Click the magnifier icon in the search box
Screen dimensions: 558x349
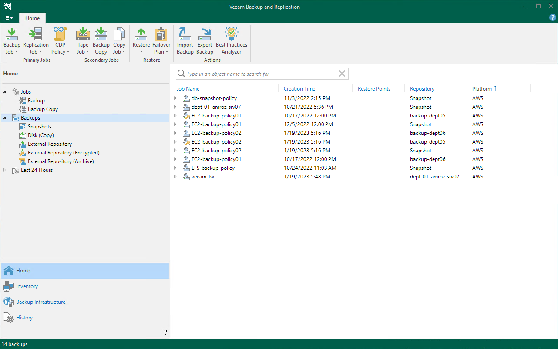[182, 74]
